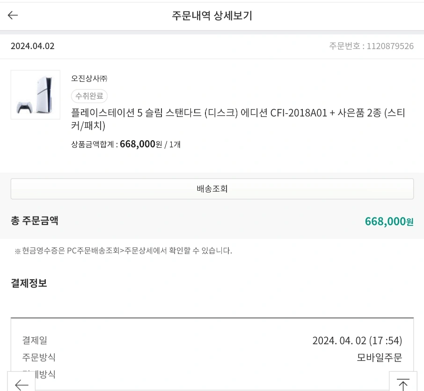Go back using the header arrow

point(13,15)
